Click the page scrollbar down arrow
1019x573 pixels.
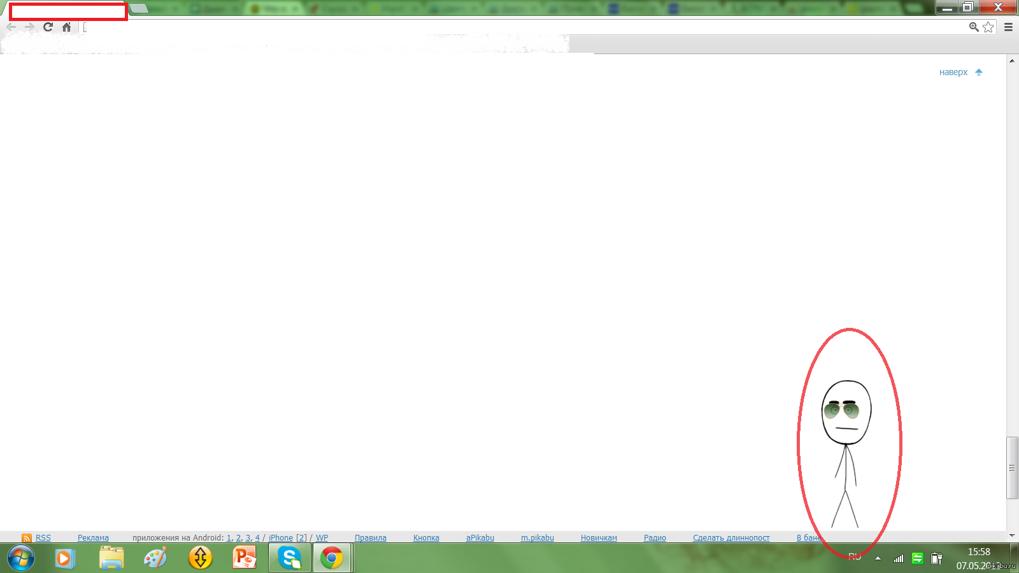[1012, 536]
